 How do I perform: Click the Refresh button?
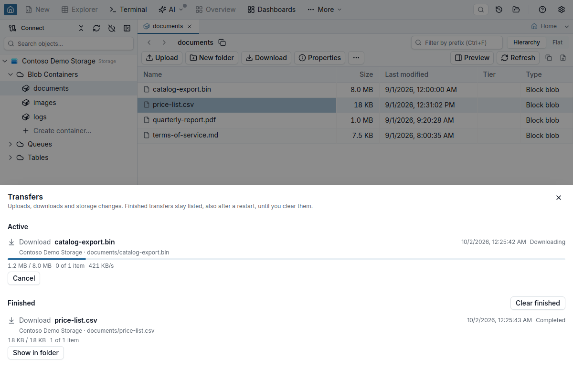pyautogui.click(x=518, y=58)
